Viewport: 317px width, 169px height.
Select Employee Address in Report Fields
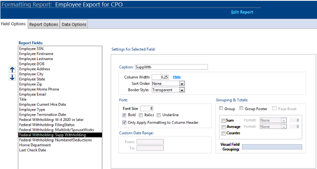60,69
